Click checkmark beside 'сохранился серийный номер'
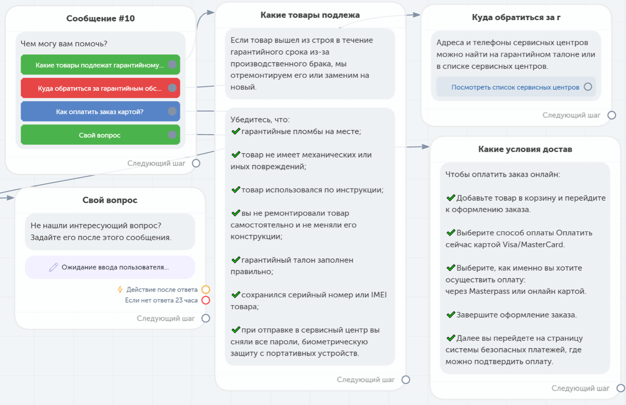The height and width of the screenshot is (405, 626). 236,294
